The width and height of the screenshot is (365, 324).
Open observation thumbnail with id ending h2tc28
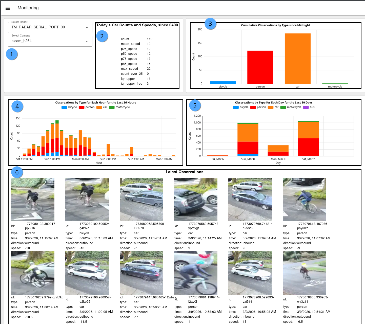(x=250, y=200)
